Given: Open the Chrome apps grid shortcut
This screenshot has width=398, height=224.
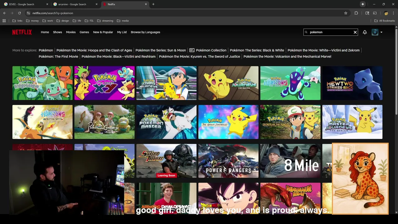Looking at the screenshot, I should (x=4, y=21).
